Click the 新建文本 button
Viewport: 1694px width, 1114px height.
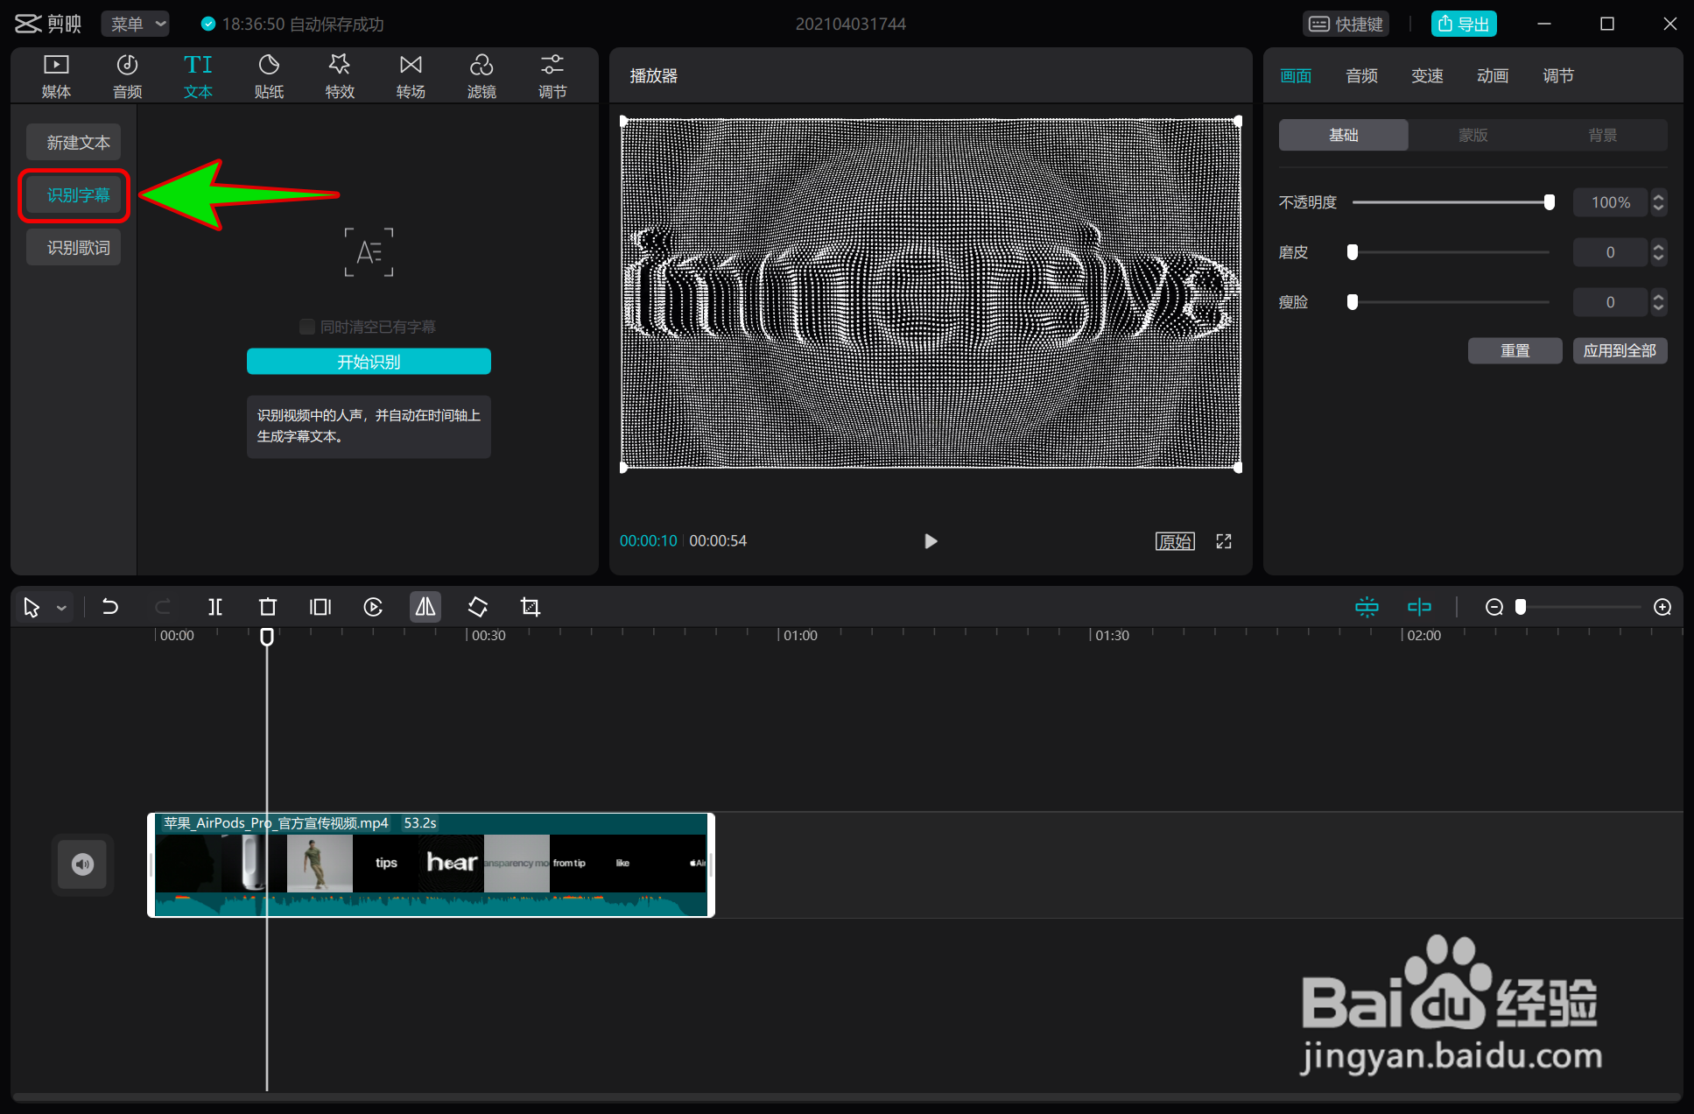point(74,142)
